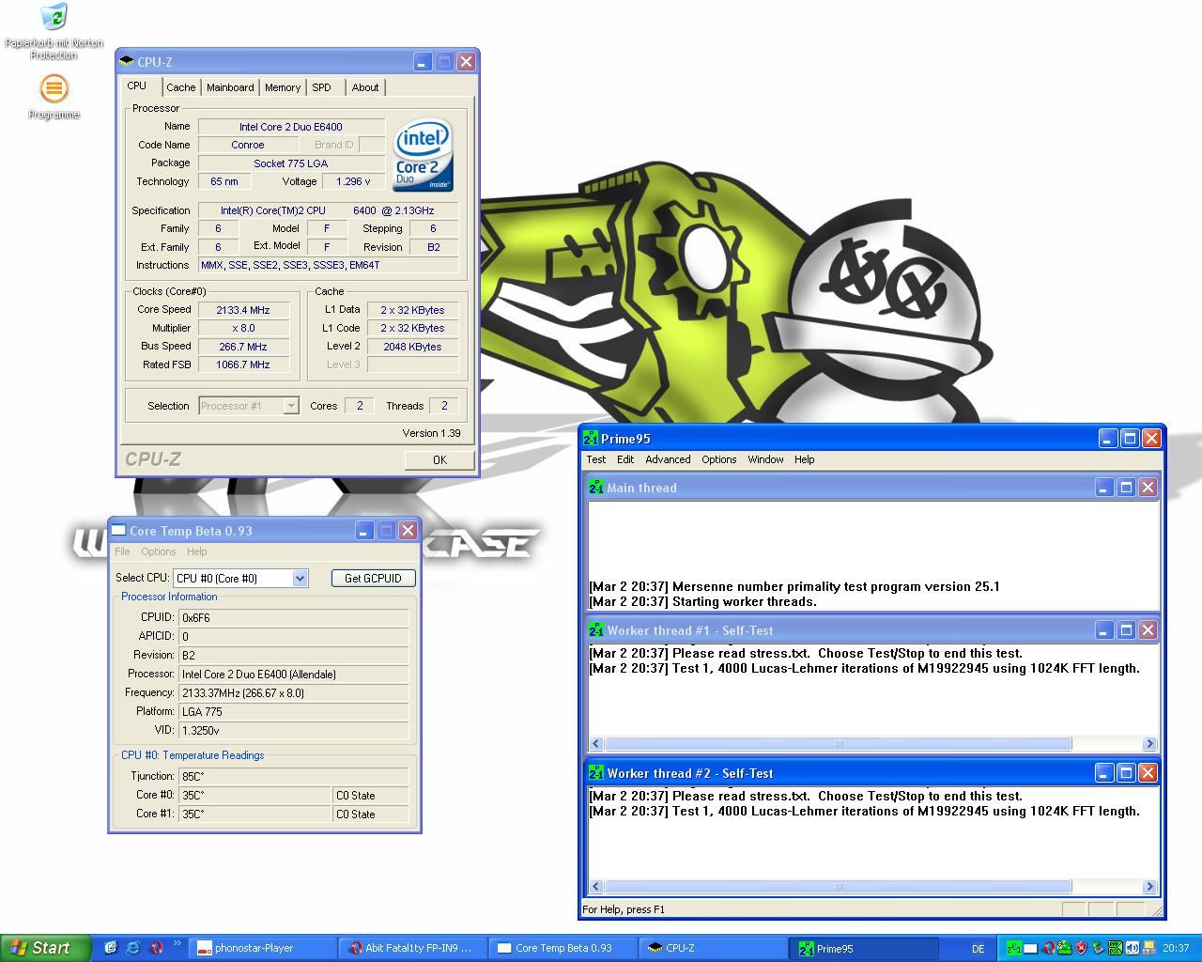Click the volume speaker tray icon
Viewport: 1202px width, 962px height.
click(x=1132, y=948)
